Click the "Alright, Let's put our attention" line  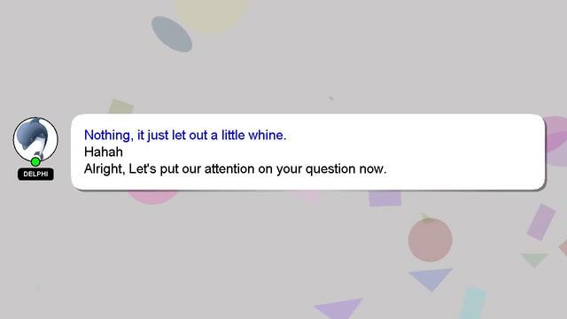click(x=235, y=169)
